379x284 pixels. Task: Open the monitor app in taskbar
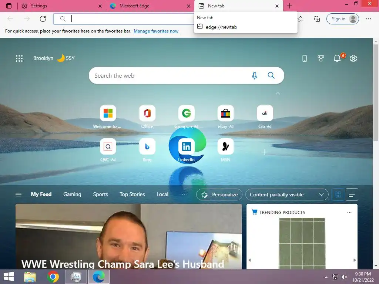tap(76, 277)
